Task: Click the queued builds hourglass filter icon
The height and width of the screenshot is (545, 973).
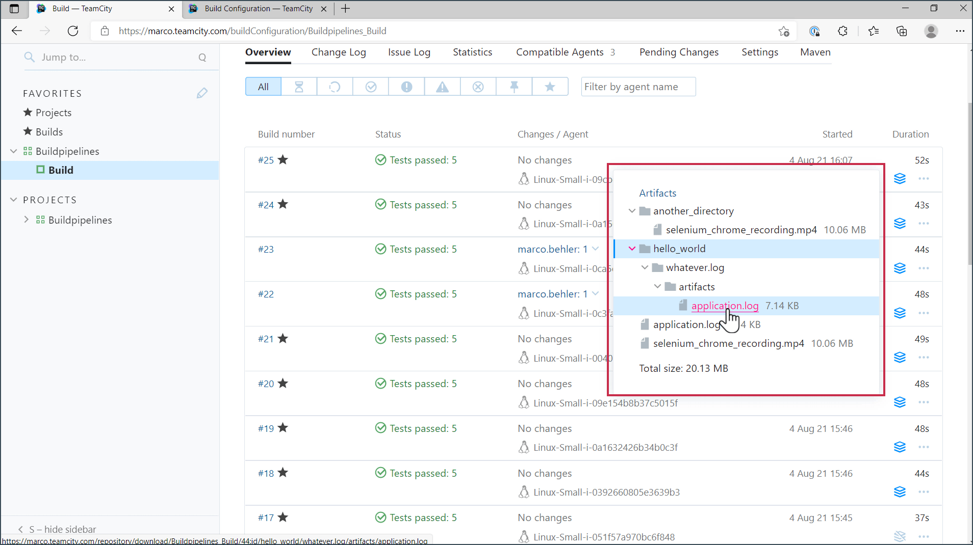Action: click(x=299, y=87)
